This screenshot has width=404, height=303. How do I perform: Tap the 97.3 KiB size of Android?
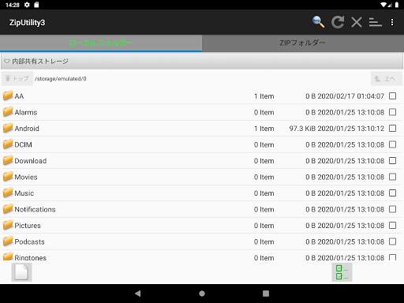[302, 129]
